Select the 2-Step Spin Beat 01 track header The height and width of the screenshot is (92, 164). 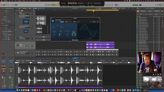[25, 53]
